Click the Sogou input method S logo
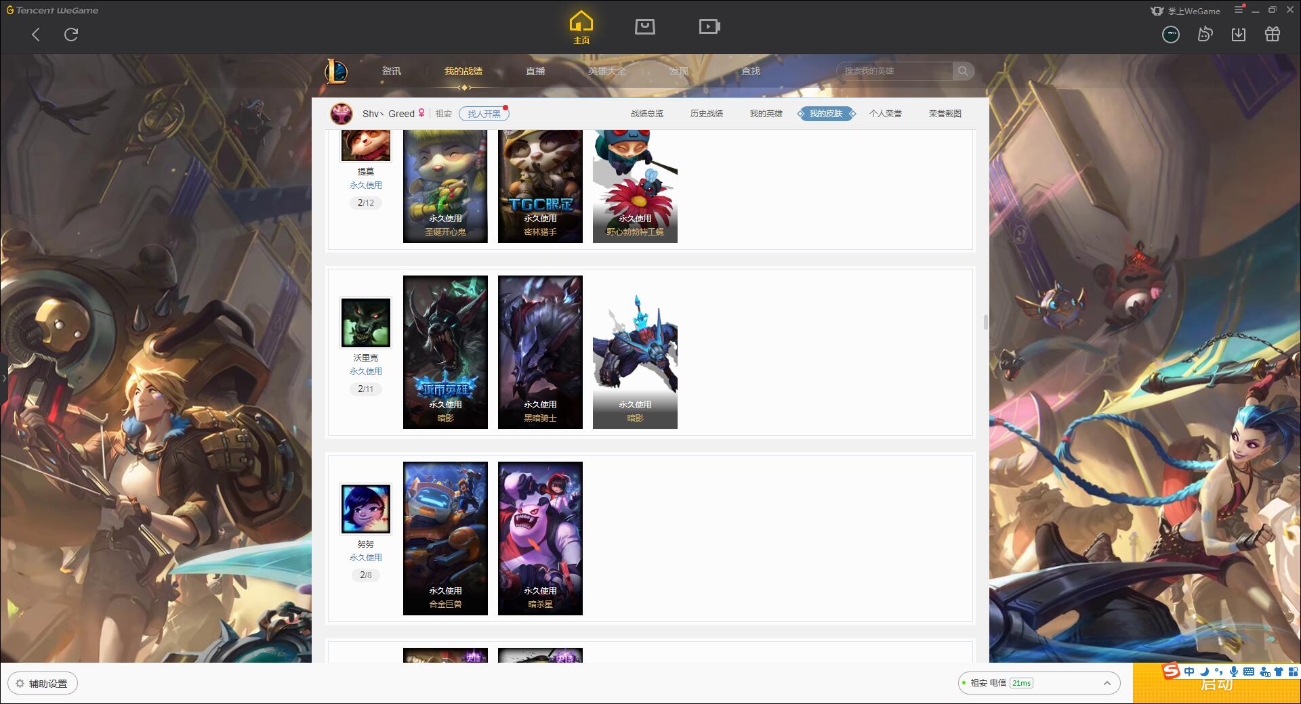This screenshot has width=1301, height=704. pyautogui.click(x=1172, y=671)
